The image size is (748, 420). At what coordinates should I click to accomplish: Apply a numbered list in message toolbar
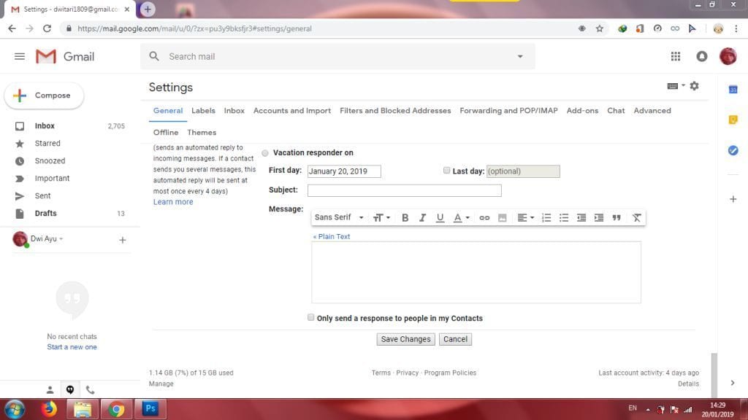[x=546, y=217]
